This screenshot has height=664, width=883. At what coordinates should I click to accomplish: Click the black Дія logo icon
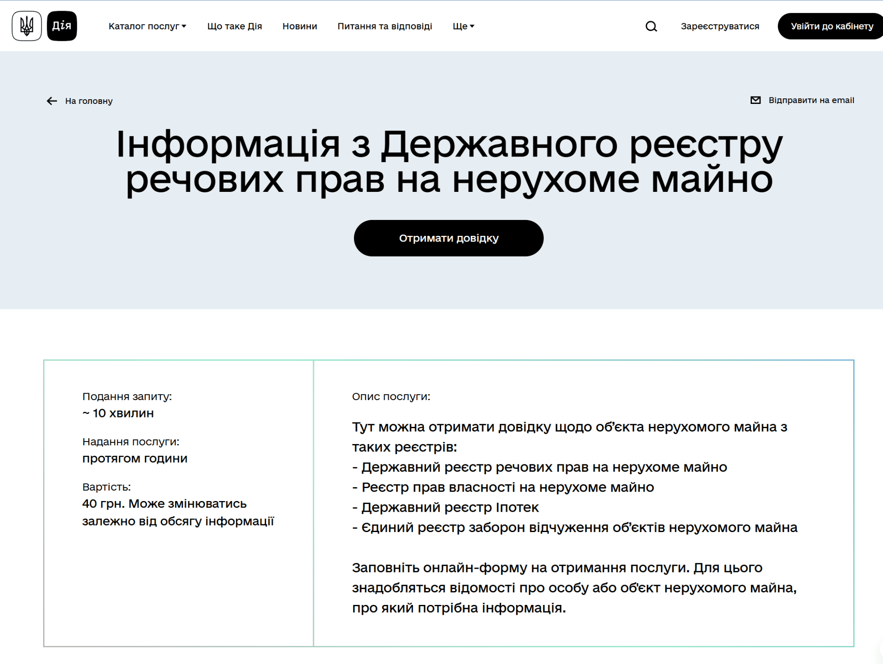coord(62,26)
